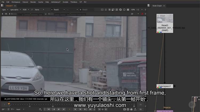The image size is (200, 112).
Task: Skip back by the frame increment
Action: [x=99, y=109]
